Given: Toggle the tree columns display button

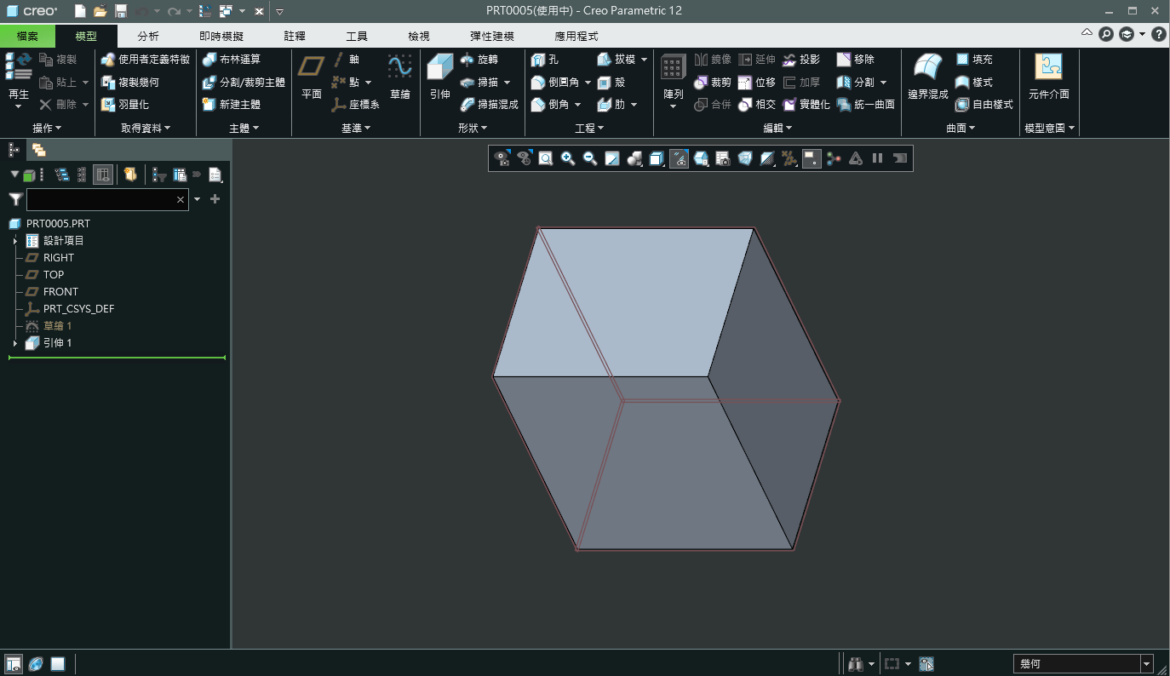Looking at the screenshot, I should (x=103, y=175).
